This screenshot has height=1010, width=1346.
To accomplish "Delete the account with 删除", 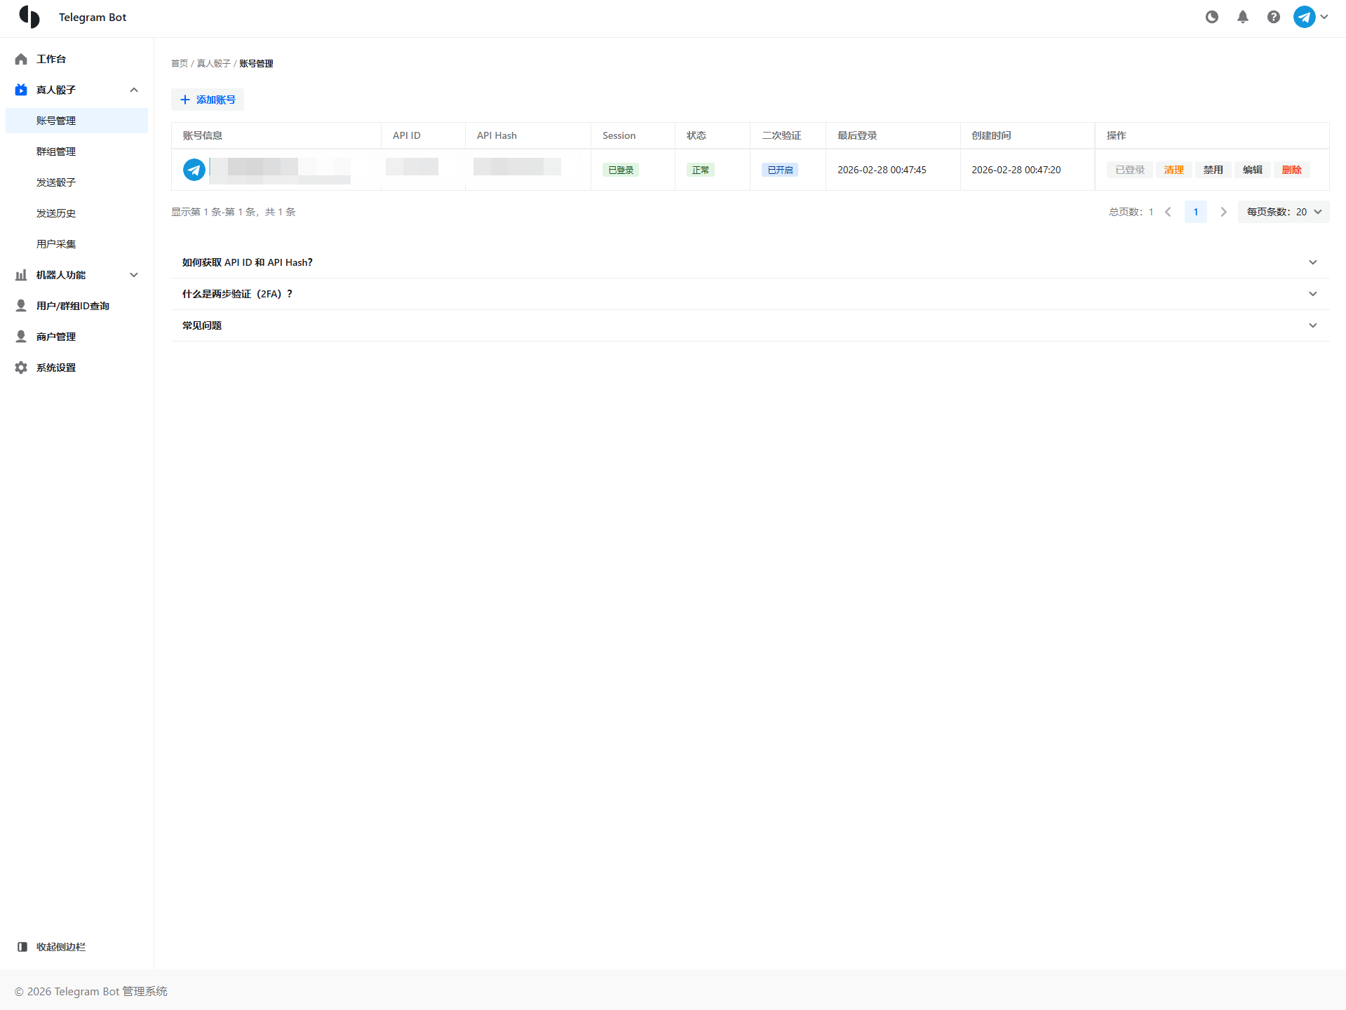I will point(1291,170).
